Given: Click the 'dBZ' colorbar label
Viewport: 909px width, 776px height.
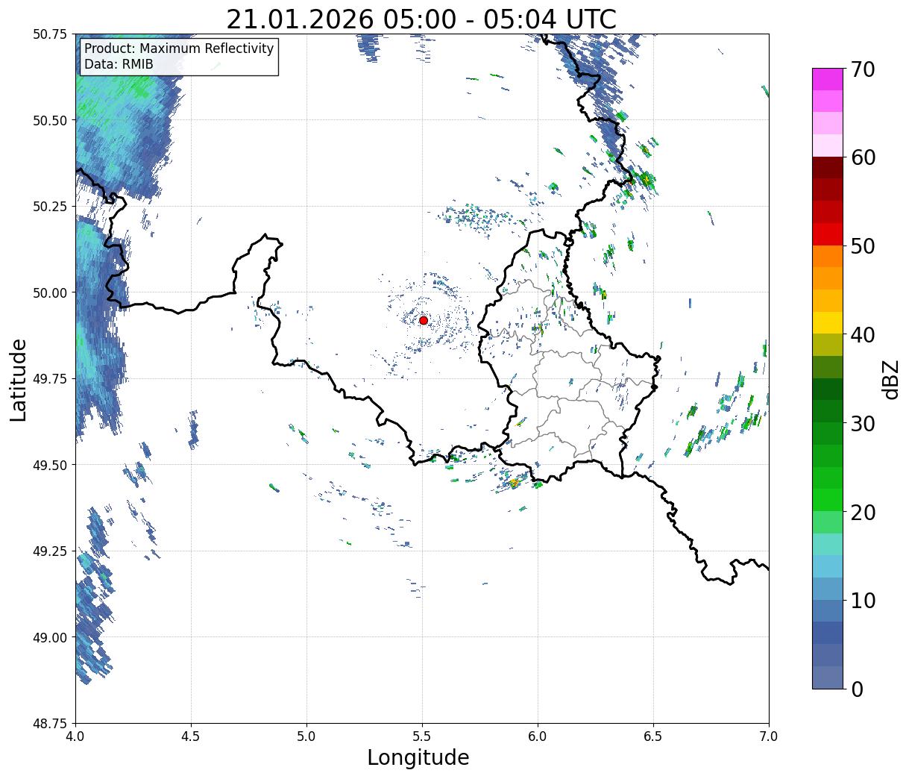Looking at the screenshot, I should click(890, 379).
